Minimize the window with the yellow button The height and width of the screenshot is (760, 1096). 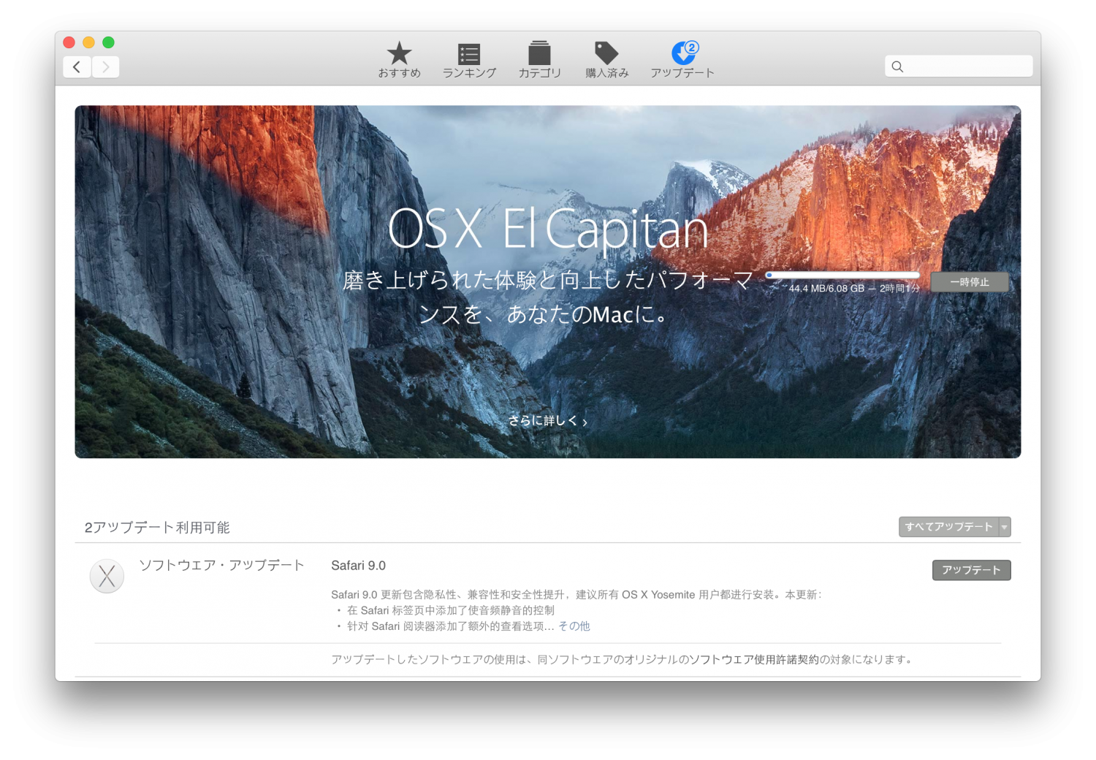pos(88,42)
